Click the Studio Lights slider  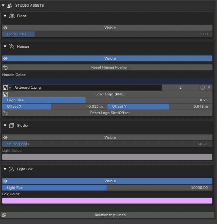pos(107,144)
